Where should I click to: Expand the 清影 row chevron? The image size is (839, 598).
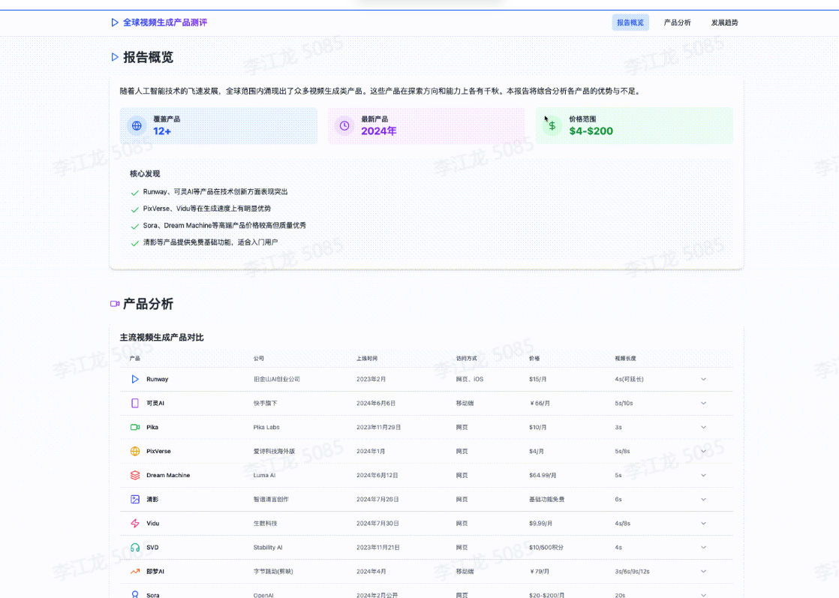pyautogui.click(x=704, y=499)
